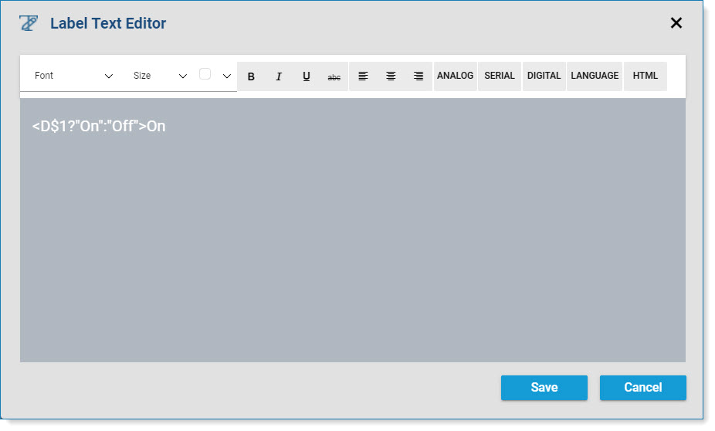Screen dimensions: 715x431
Task: Click the text line starting with <D$1?
Action: 99,126
